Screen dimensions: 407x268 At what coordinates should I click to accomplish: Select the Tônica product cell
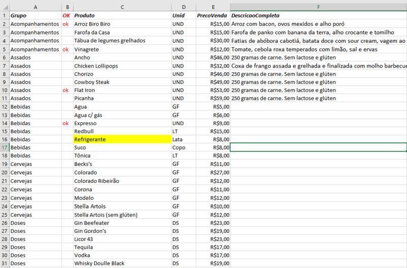click(x=122, y=156)
